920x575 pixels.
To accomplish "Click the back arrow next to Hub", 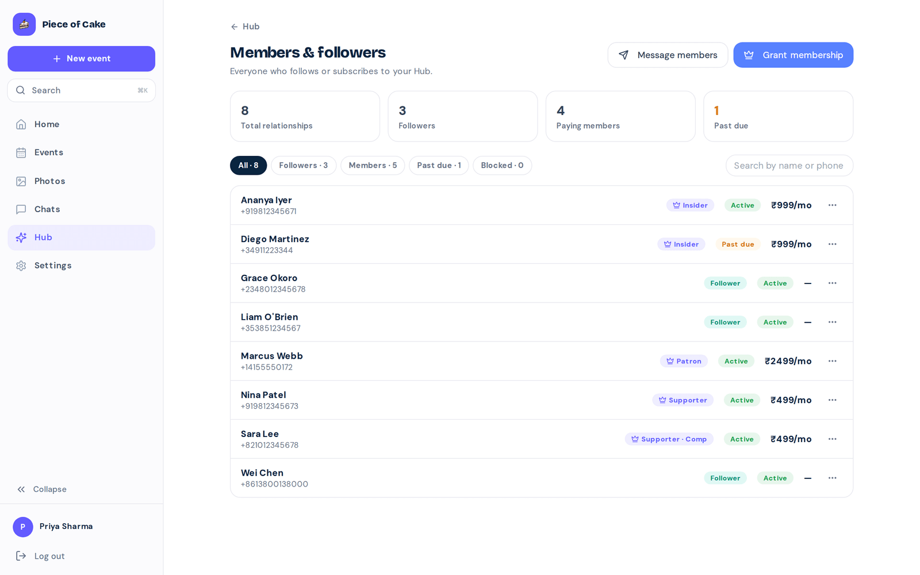I will [234, 27].
